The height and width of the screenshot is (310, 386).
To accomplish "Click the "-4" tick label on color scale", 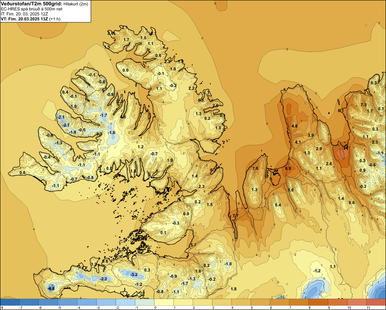I will pyautogui.click(x=78, y=308).
